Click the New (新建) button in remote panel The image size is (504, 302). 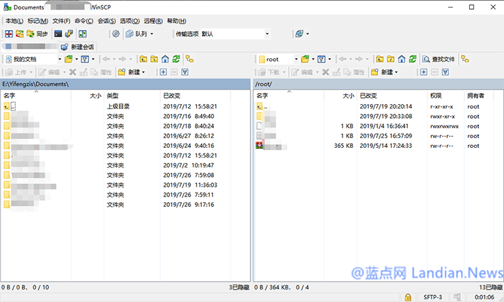coord(384,72)
